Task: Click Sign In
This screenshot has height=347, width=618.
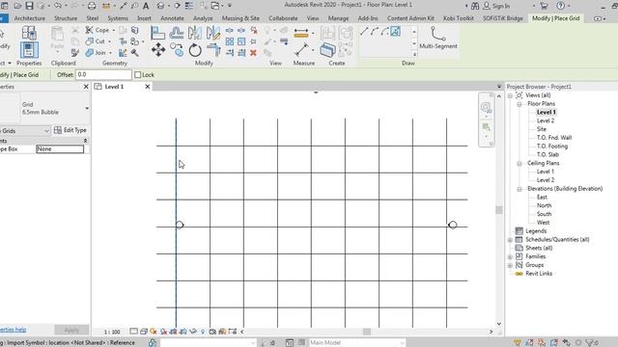Action: 496,6
